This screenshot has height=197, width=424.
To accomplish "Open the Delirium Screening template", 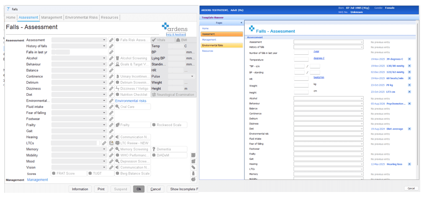I will pos(133,82).
